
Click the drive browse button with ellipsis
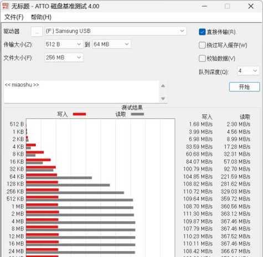pos(37,32)
